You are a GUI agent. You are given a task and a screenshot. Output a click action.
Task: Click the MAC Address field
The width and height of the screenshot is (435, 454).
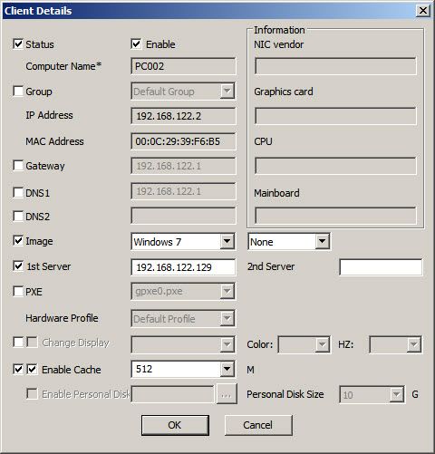tap(183, 141)
